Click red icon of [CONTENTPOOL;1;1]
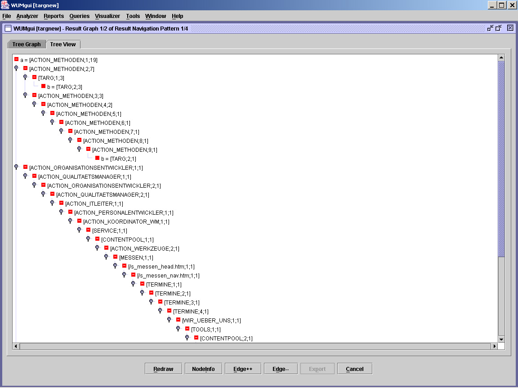Viewport: 518px width, 388px height. tap(97, 238)
